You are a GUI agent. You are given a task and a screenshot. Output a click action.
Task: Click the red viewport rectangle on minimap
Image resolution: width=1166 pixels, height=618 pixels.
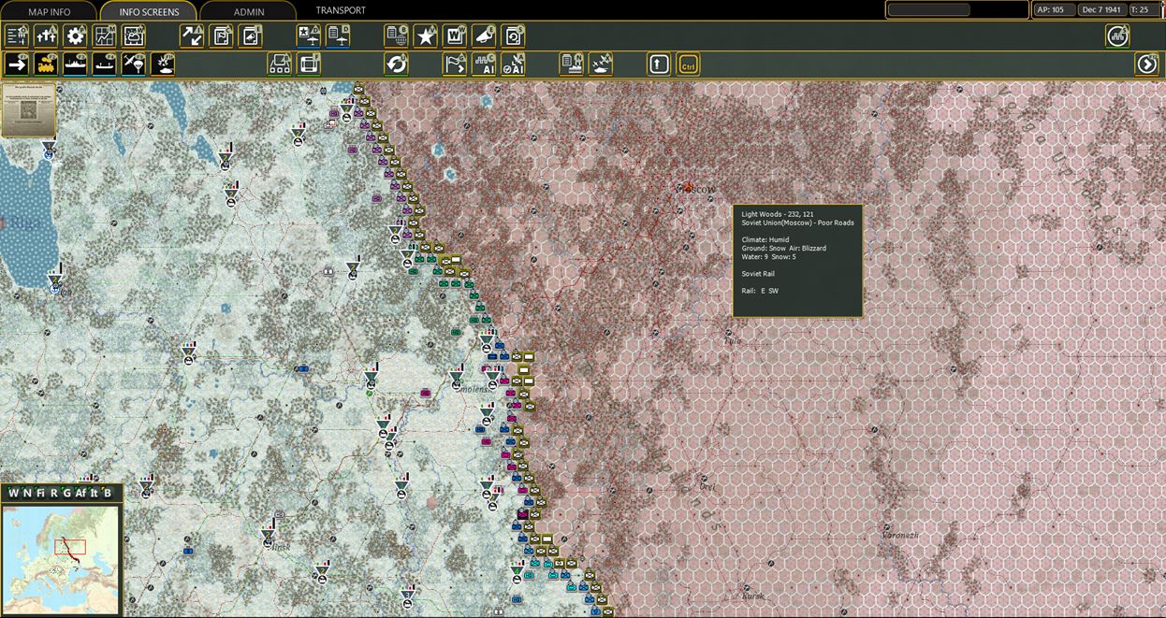coord(70,546)
